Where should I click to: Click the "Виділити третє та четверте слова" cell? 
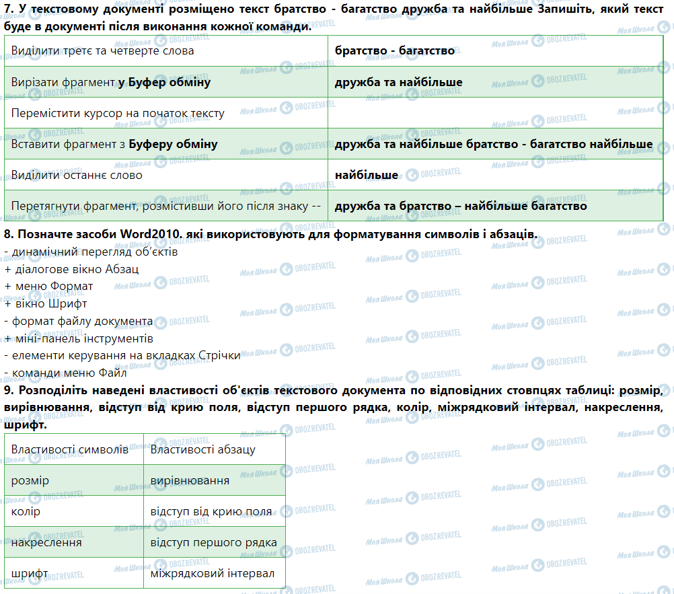pyautogui.click(x=103, y=50)
